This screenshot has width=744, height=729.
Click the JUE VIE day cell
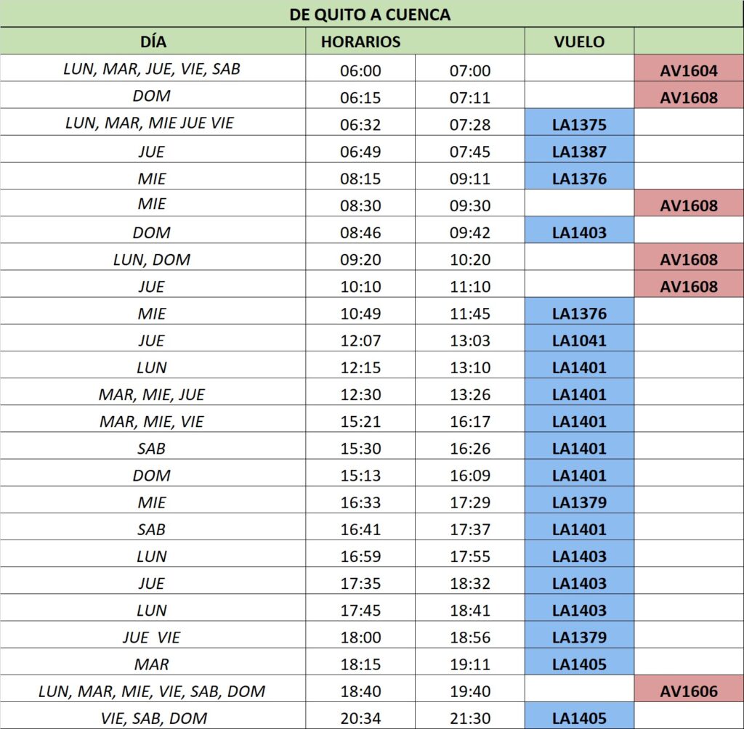[152, 638]
